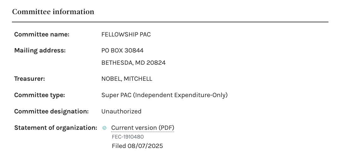Click the FEC-1910480 filing ID
342x159 pixels.
click(x=128, y=137)
